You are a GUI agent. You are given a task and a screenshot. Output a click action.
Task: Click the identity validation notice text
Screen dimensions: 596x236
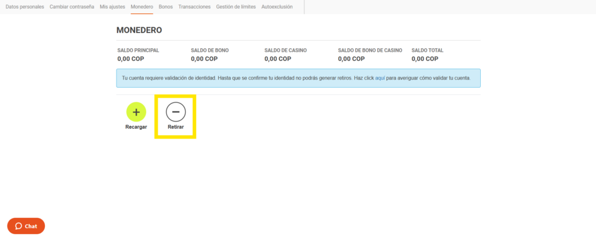[x=296, y=78]
